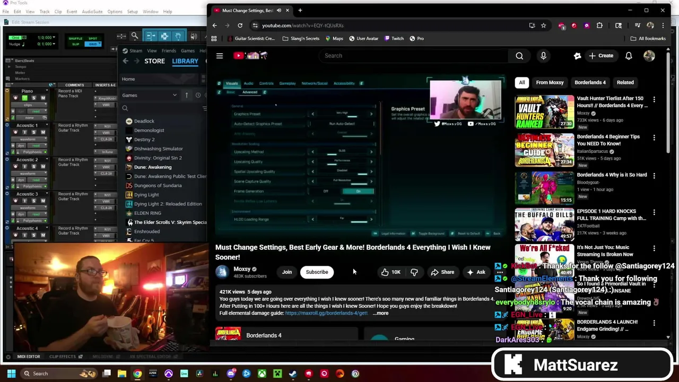Open the maxroll.gg elemental damage guide link
The height and width of the screenshot is (382, 679).
point(326,314)
